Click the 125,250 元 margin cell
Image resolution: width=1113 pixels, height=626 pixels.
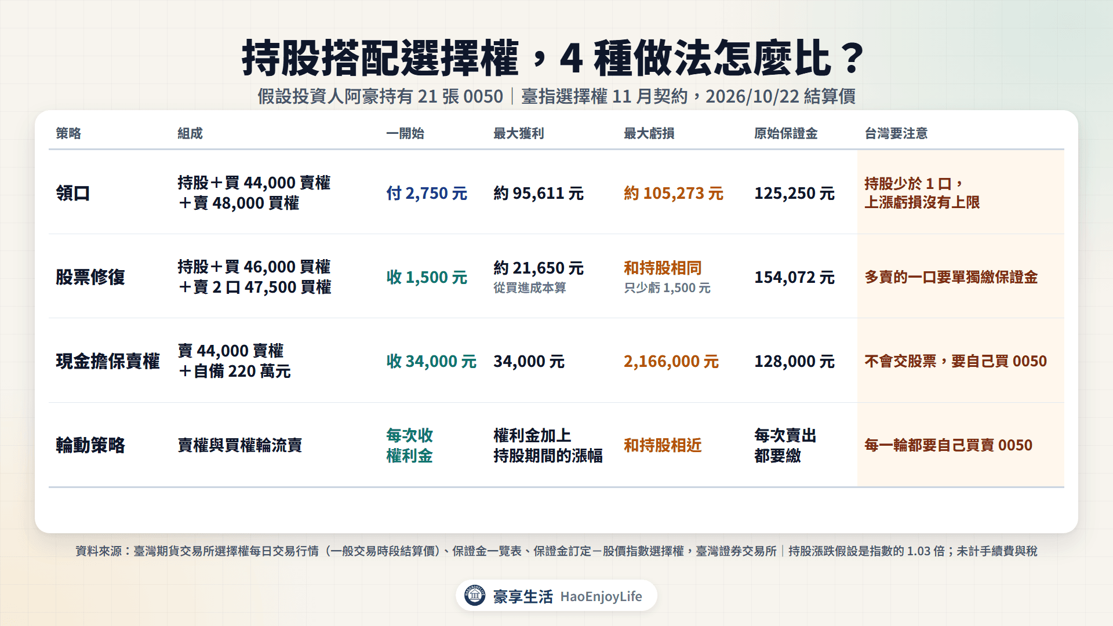(x=795, y=193)
